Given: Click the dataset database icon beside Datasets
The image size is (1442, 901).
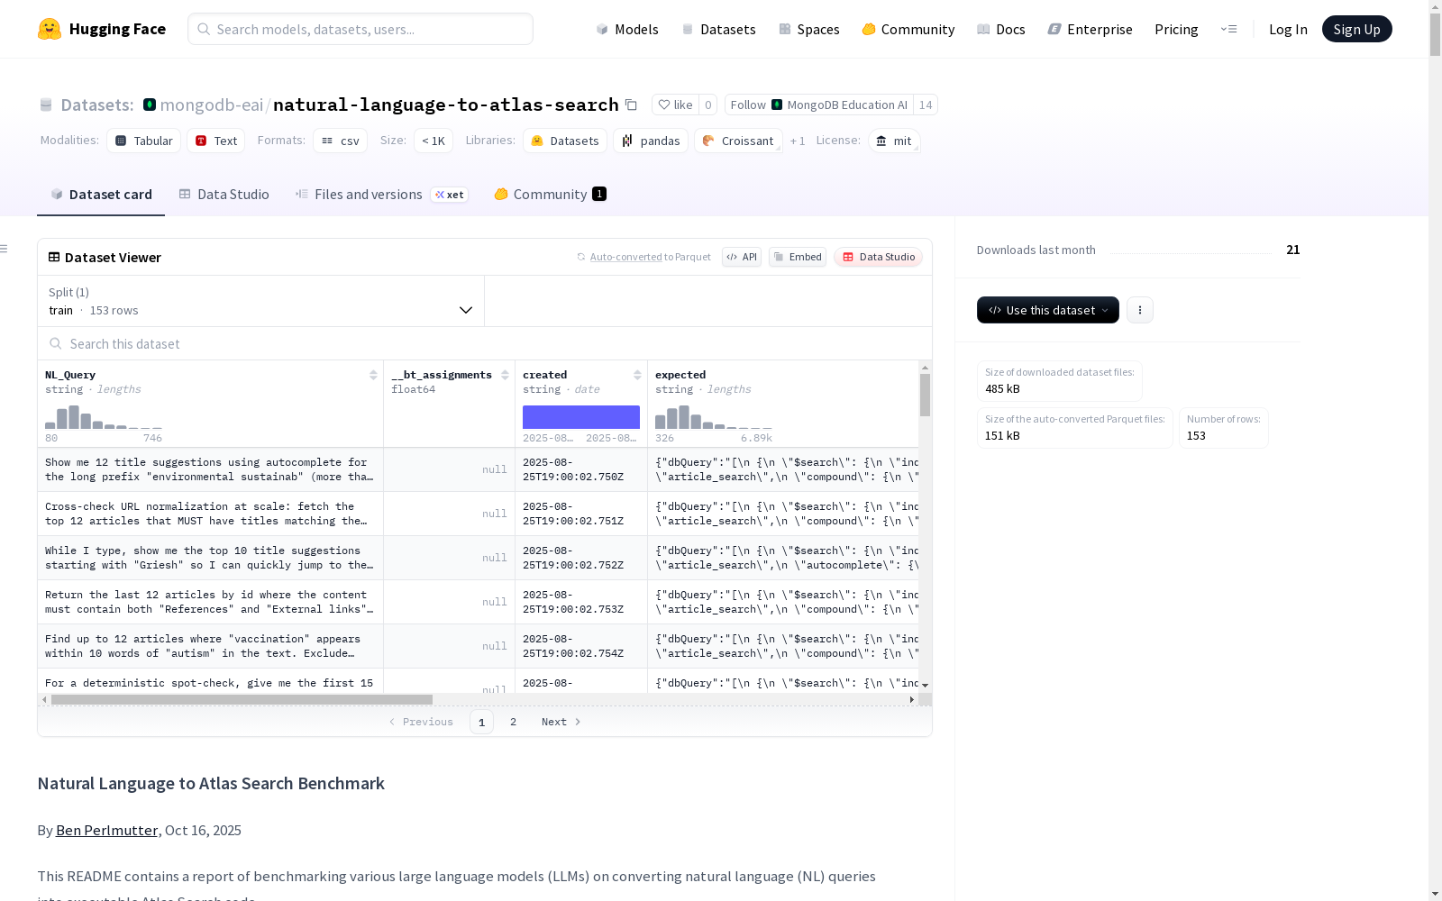Looking at the screenshot, I should (46, 105).
